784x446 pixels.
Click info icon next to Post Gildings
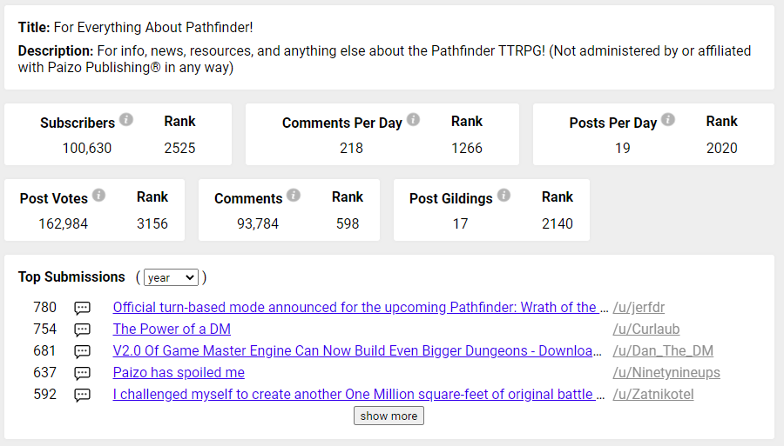(x=504, y=195)
